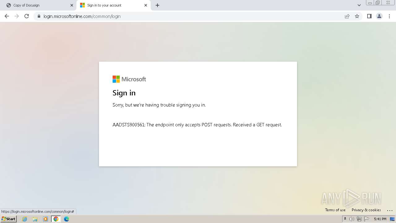This screenshot has height=223, width=396.
Task: Open the Terms of use link
Action: click(335, 210)
